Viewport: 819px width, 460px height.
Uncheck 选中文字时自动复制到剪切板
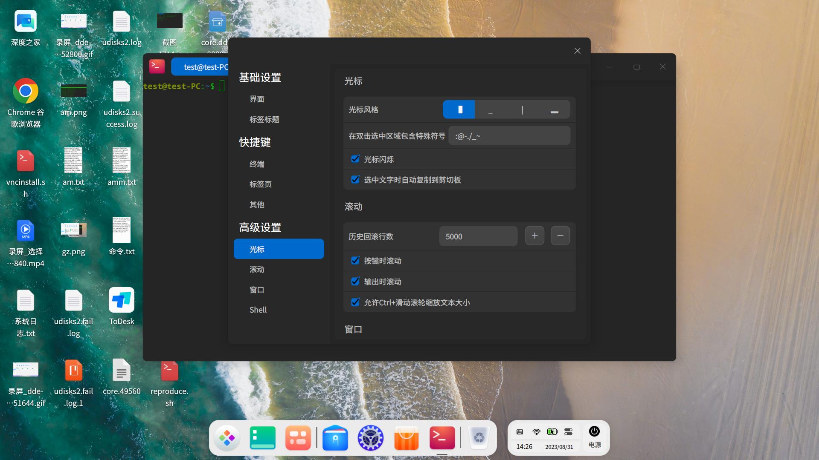pos(355,180)
